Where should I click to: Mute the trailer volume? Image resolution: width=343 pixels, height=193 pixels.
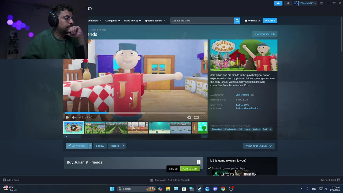(x=74, y=117)
